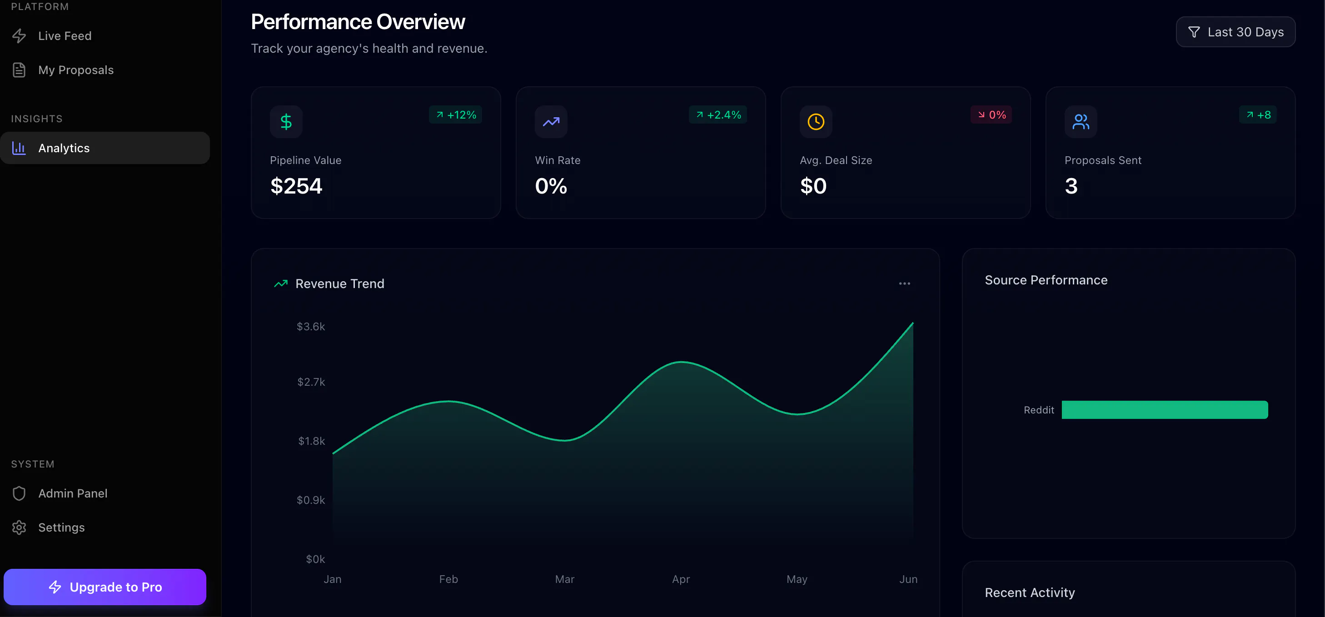Click the green Reddit source bar
Viewport: 1325px width, 617px height.
[x=1165, y=410]
